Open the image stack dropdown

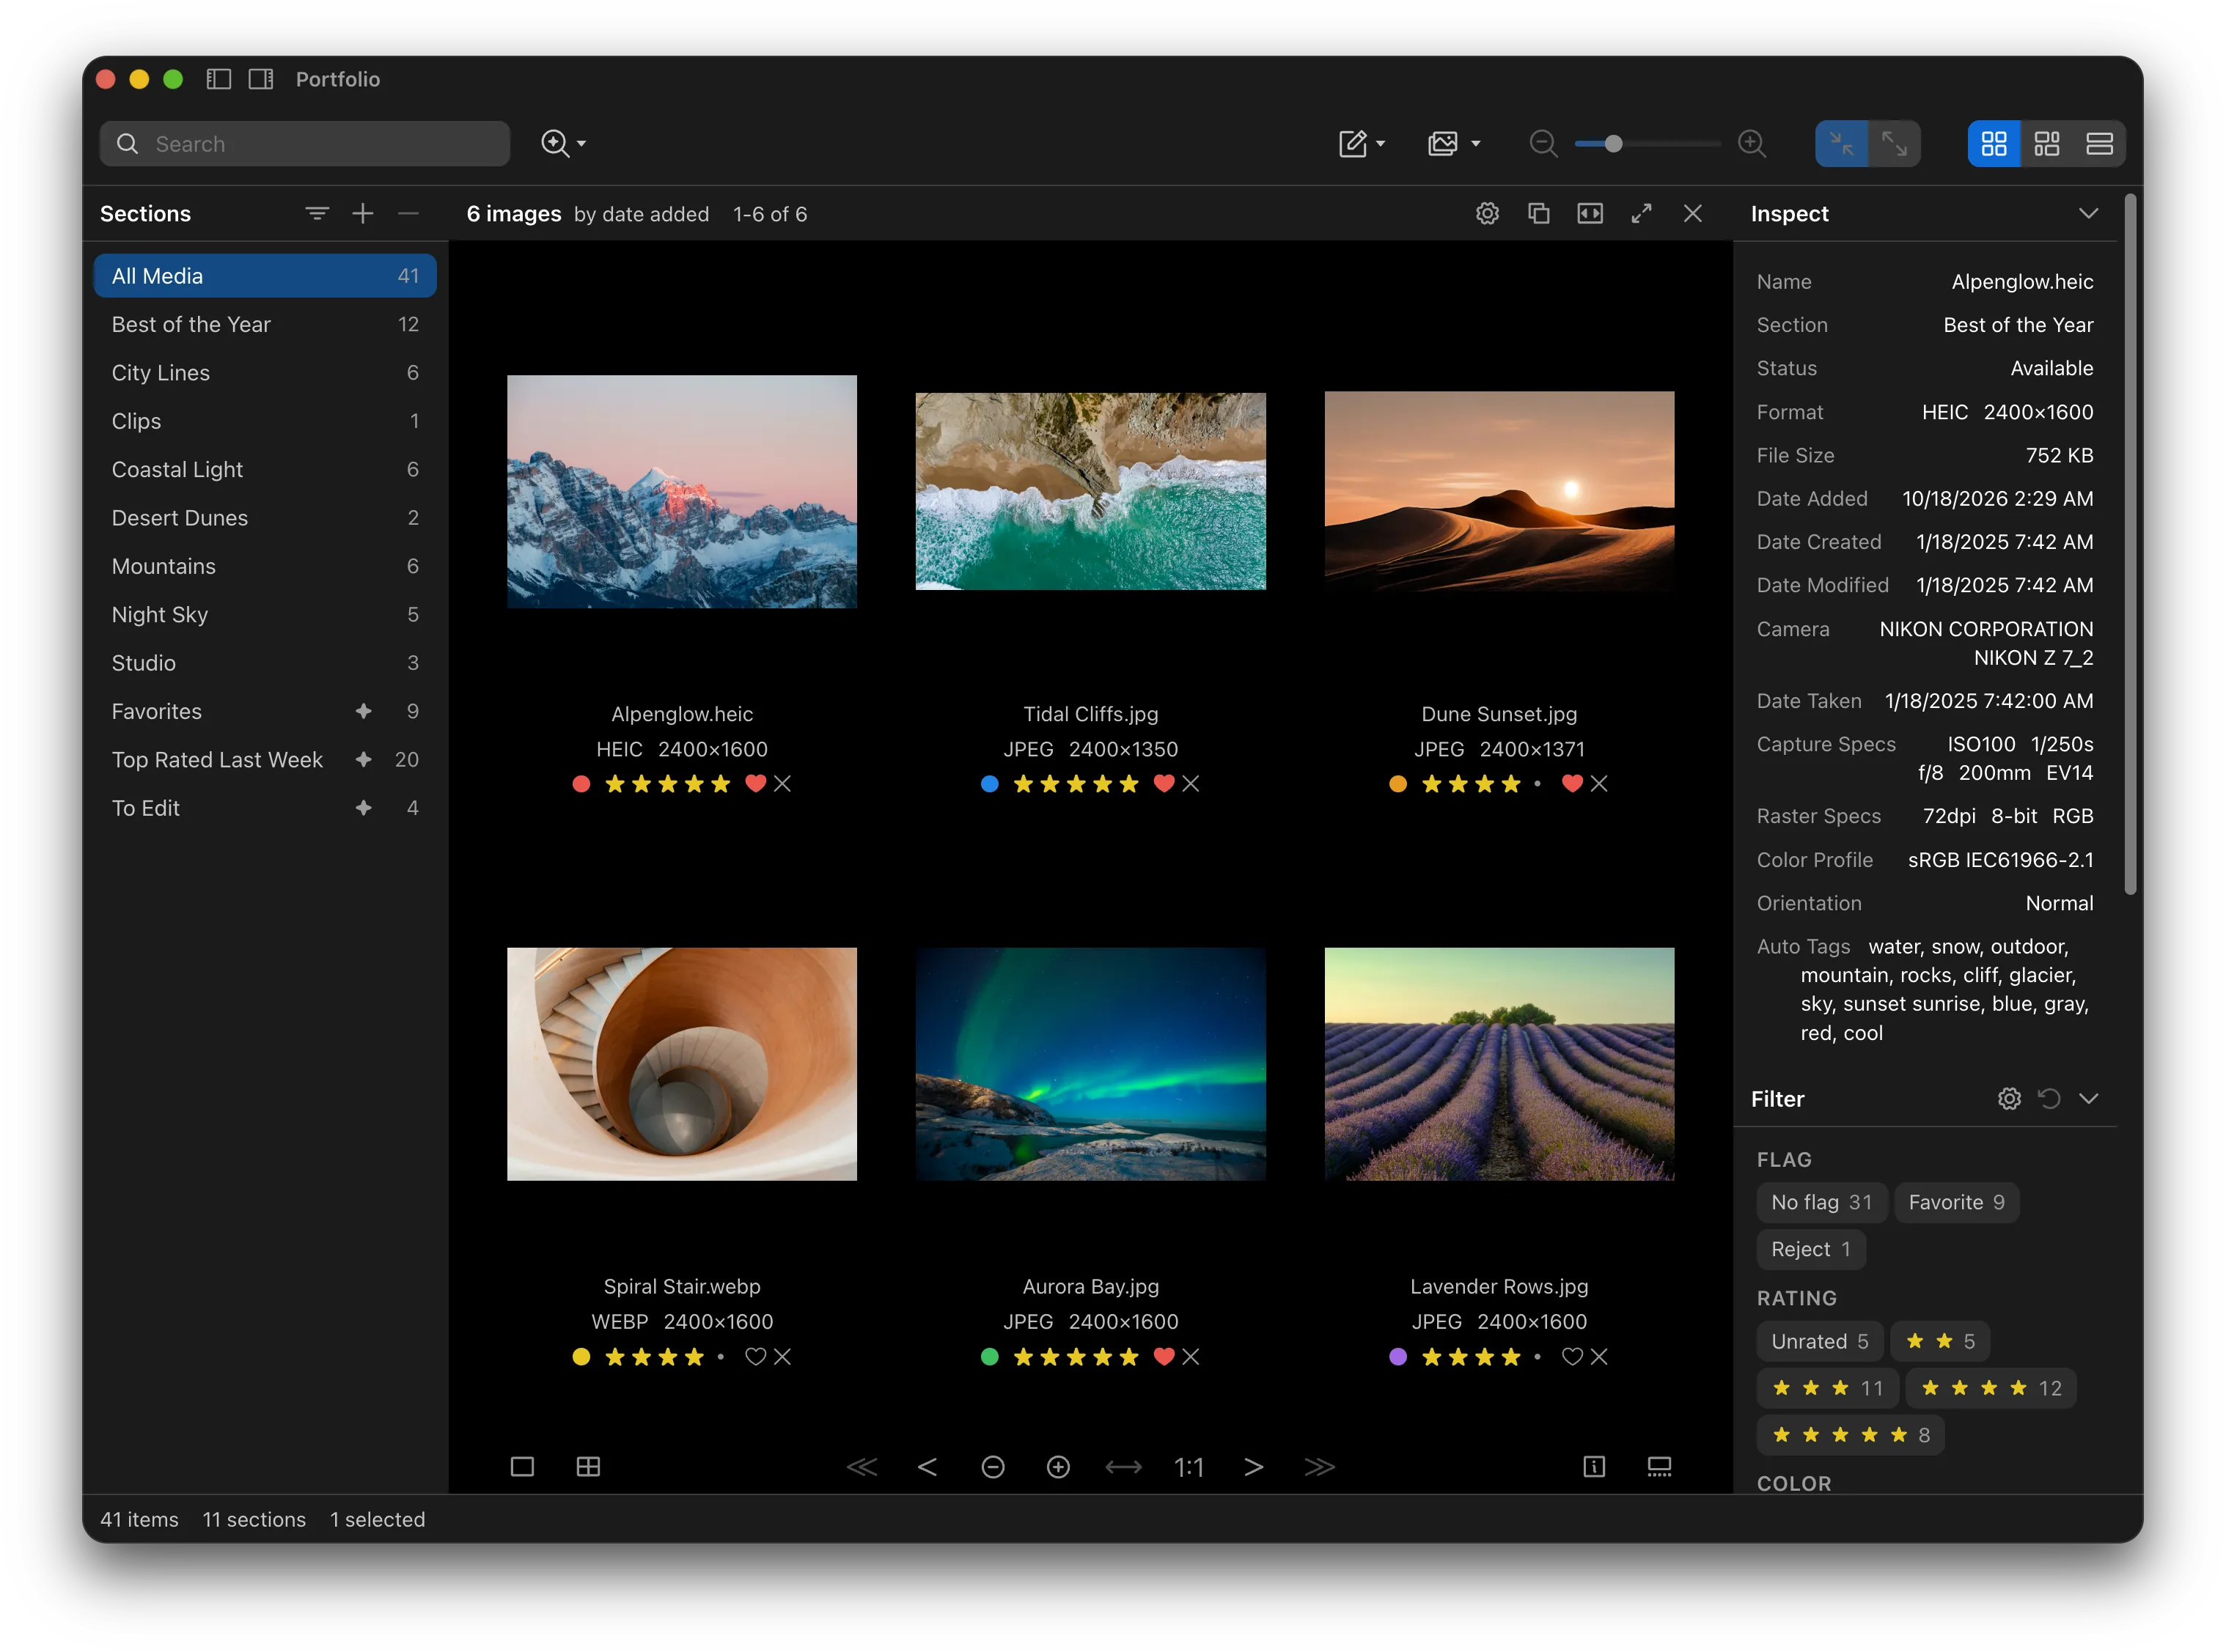1454,144
